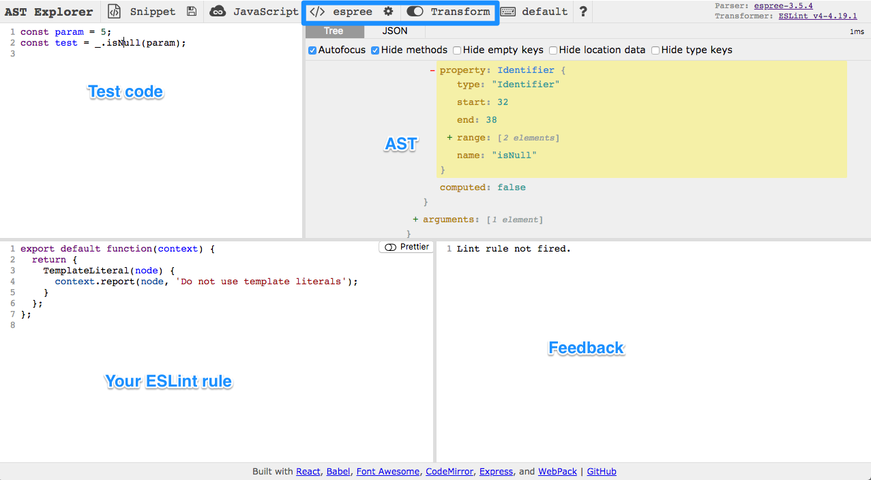
Task: Expand the range node in the tree
Action: (450, 138)
